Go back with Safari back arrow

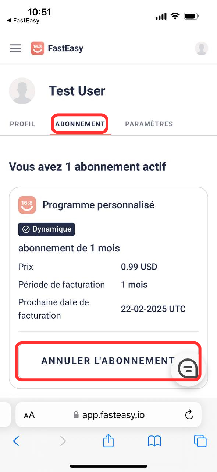click(16, 441)
